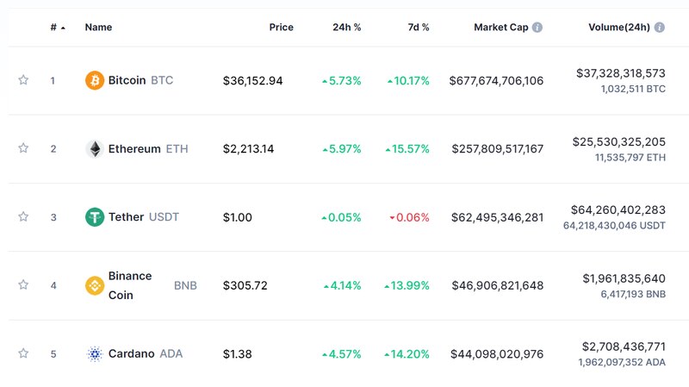689x387 pixels.
Task: Toggle the Bitcoin watchlist star
Action: (23, 80)
